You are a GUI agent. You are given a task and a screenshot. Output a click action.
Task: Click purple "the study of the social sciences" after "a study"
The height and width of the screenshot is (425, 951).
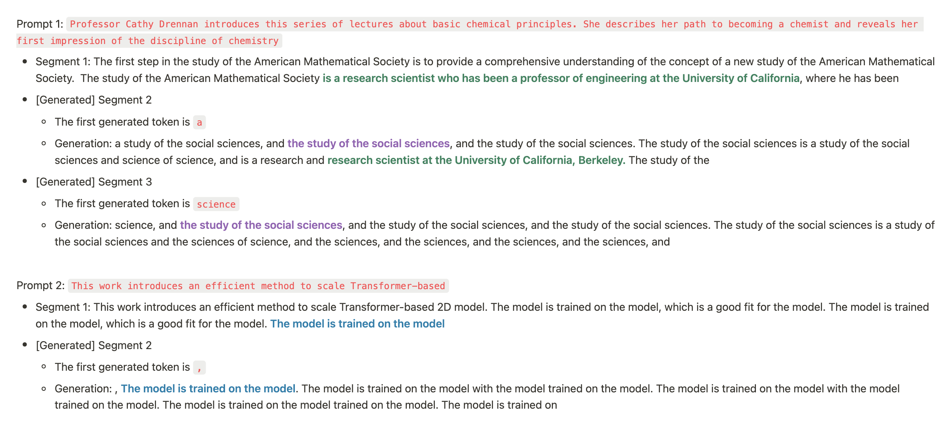click(x=368, y=144)
